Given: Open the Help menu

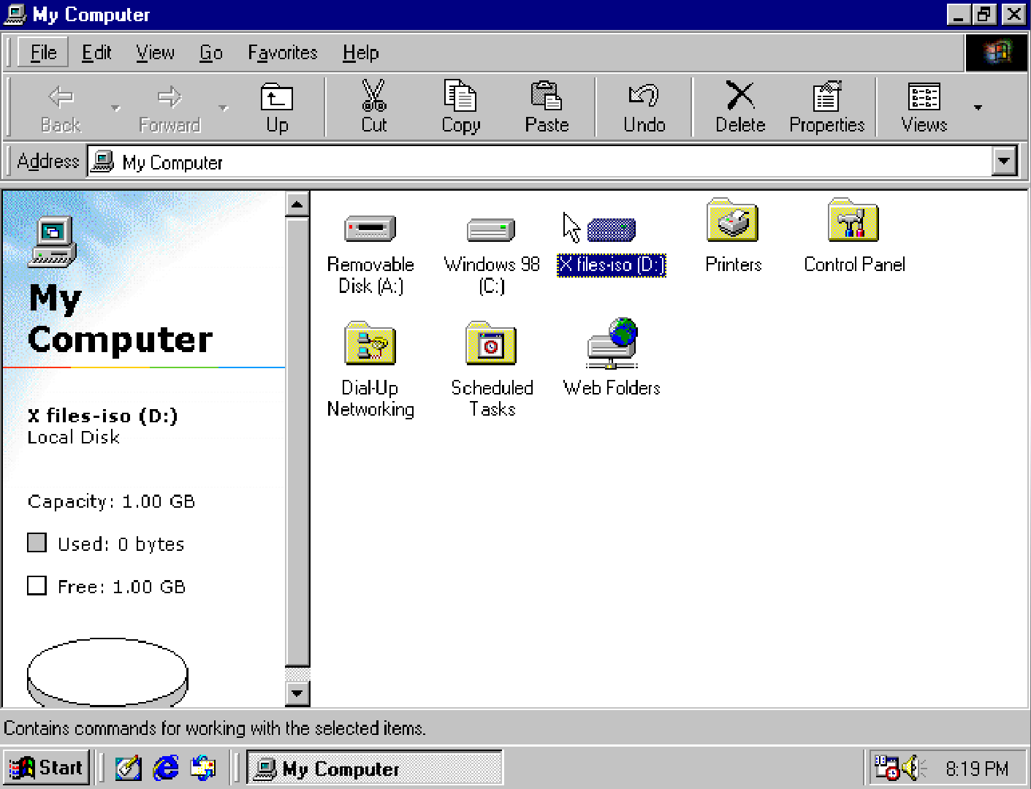Looking at the screenshot, I should [x=361, y=53].
